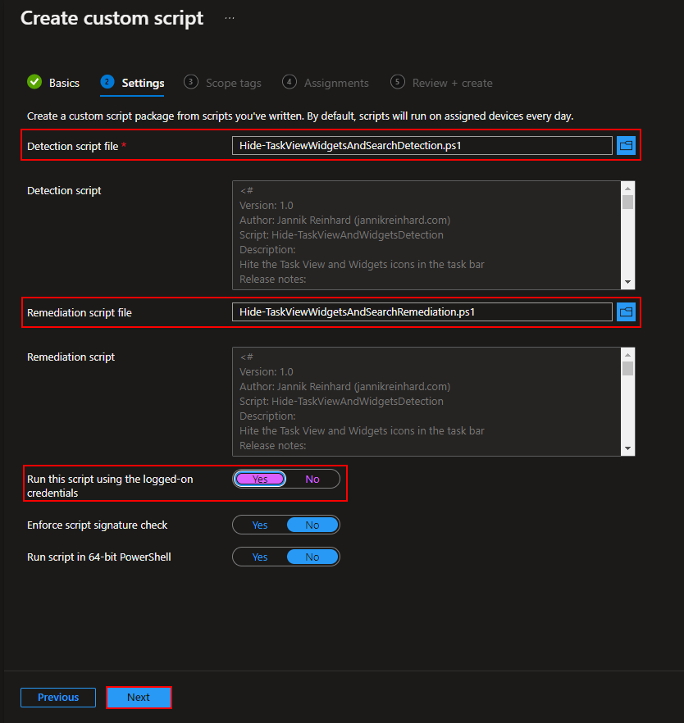The width and height of the screenshot is (684, 723).
Task: Choose Yes for Run script in 64-bit PowerShell
Action: pos(260,557)
